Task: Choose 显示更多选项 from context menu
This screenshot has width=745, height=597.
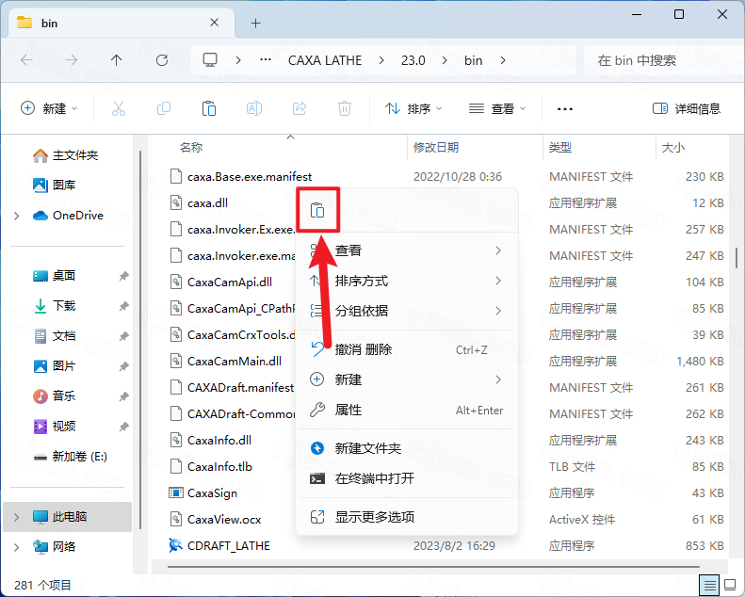Action: pyautogui.click(x=374, y=517)
